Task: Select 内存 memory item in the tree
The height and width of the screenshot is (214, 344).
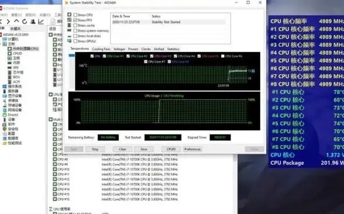Action: pyautogui.click(x=16, y=63)
